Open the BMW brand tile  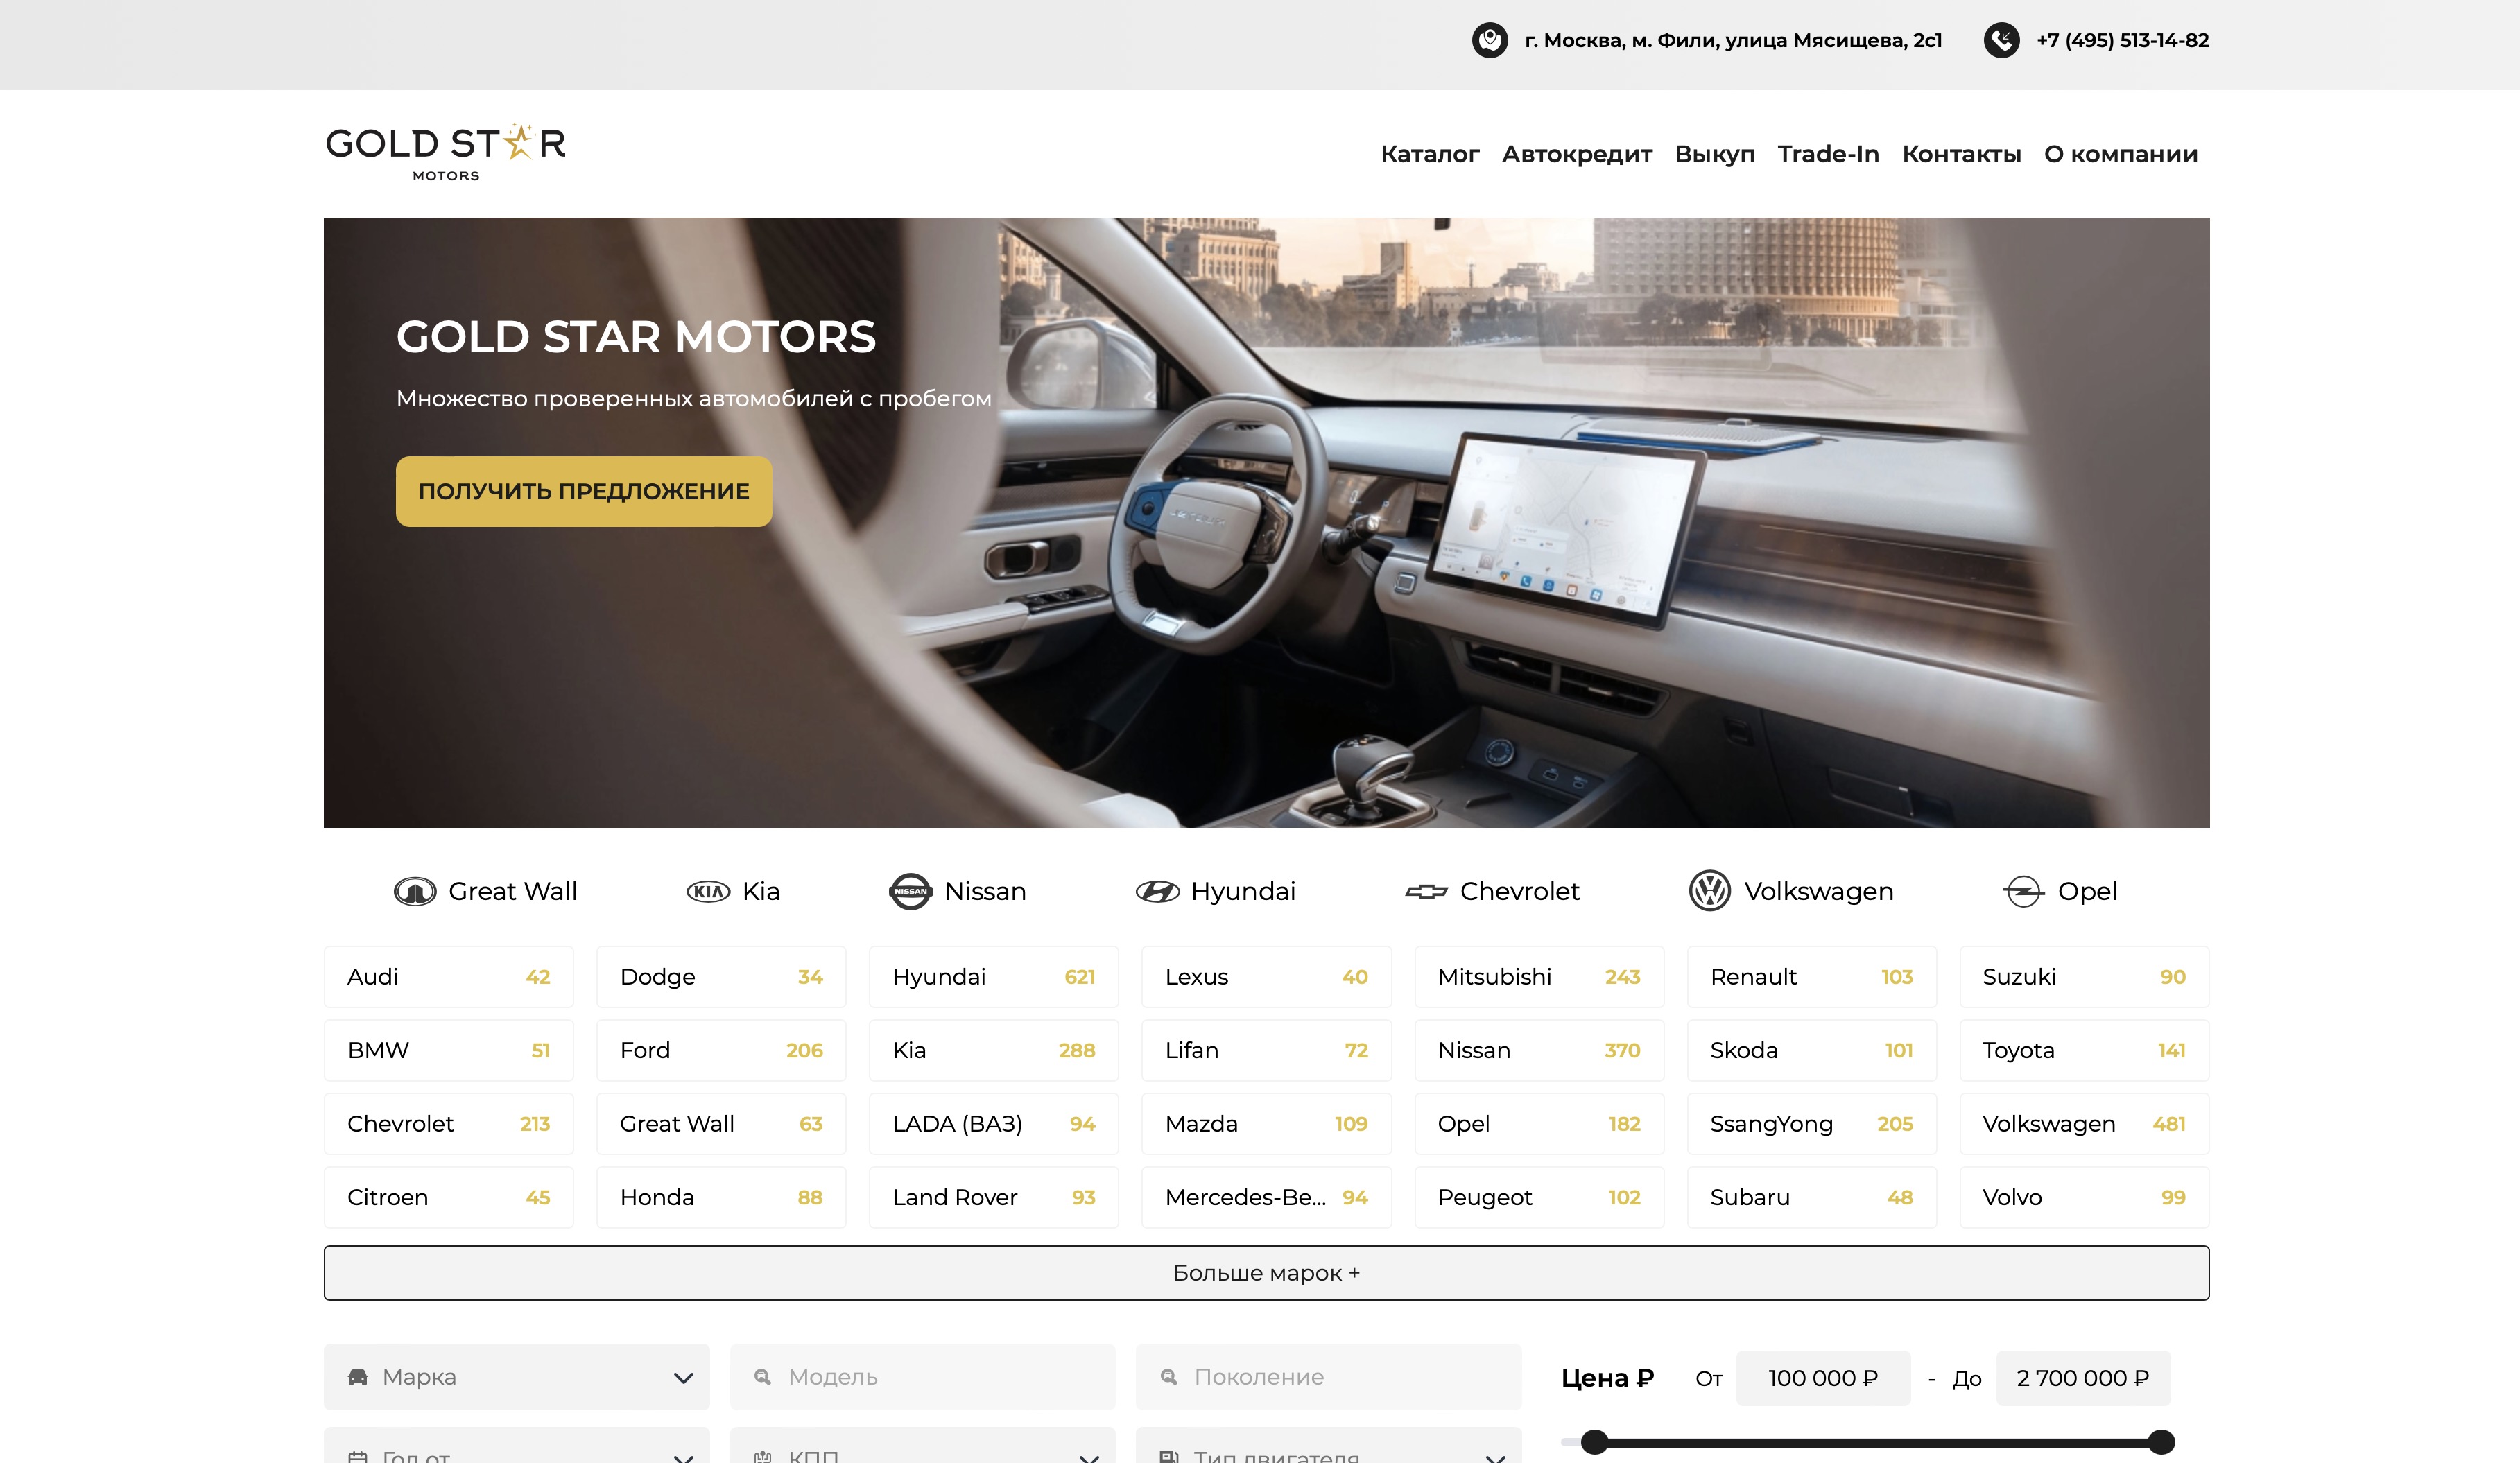pos(449,1050)
